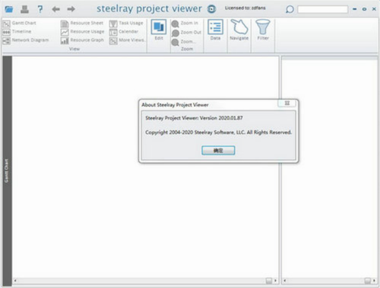This screenshot has height=288, width=380.
Task: Switch to Gantt Chart view
Action: 19,23
